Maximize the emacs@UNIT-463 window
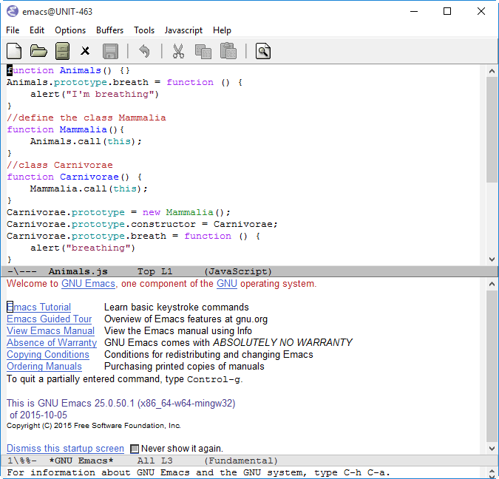The height and width of the screenshot is (479, 499). [x=447, y=12]
